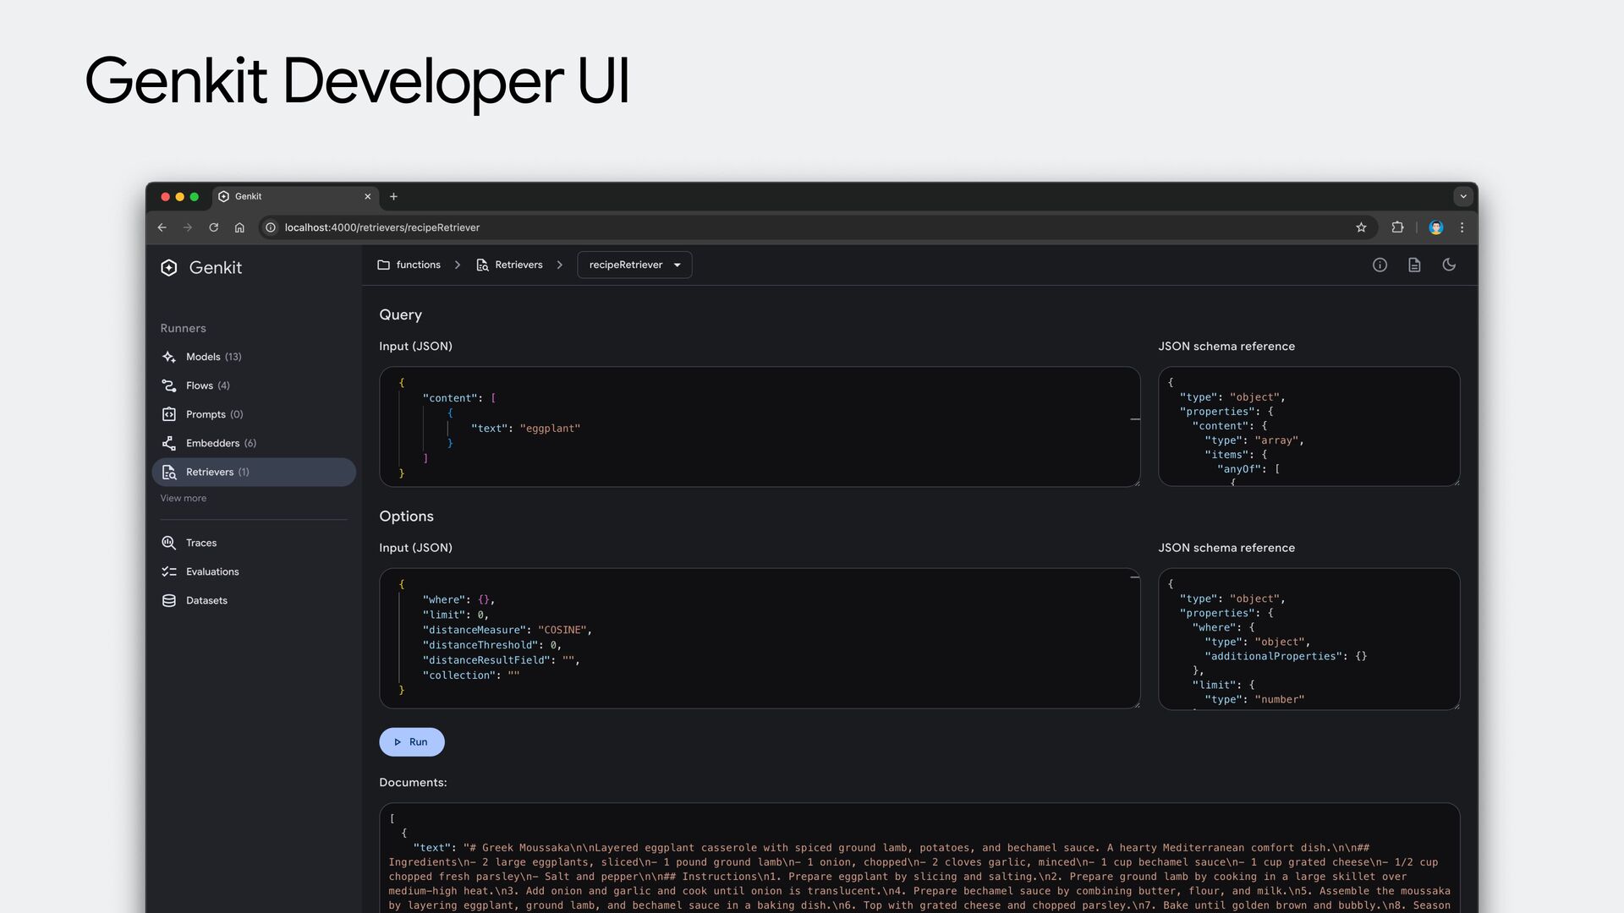The width and height of the screenshot is (1624, 913).
Task: Click the Traces sidebar item
Action: coord(201,543)
